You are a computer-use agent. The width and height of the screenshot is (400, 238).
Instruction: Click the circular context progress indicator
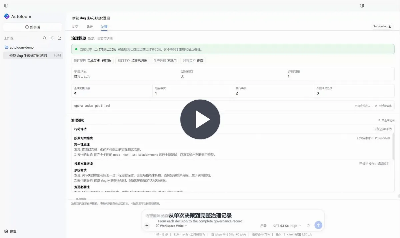(x=308, y=226)
